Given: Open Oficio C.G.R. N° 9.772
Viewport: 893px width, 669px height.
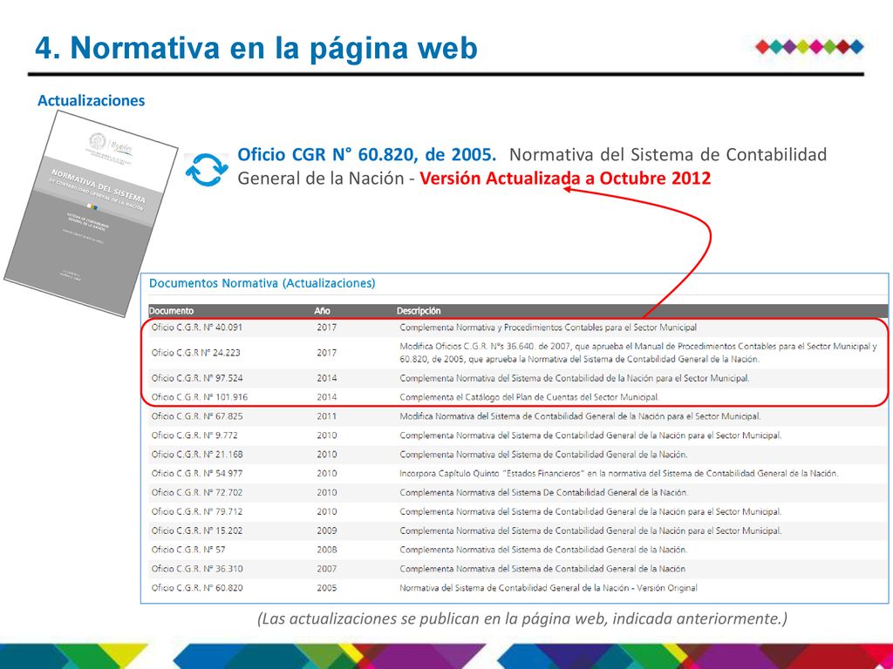Looking at the screenshot, I should (x=194, y=436).
